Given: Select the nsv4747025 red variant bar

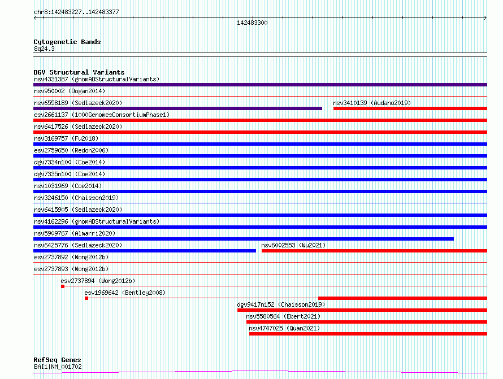Looking at the screenshot, I should point(368,334).
